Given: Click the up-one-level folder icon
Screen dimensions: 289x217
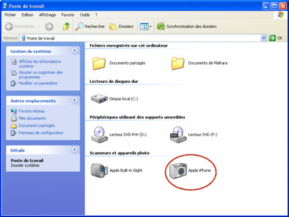Looking at the screenshot, I should point(66,27).
